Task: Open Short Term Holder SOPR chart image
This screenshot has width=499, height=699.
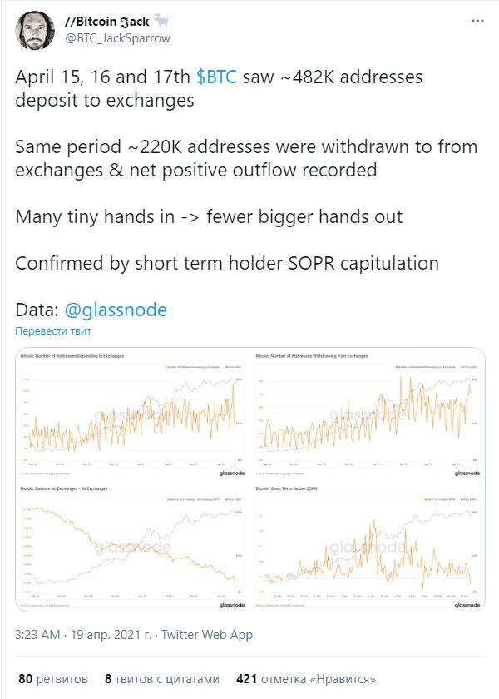Action: pyautogui.click(x=368, y=546)
